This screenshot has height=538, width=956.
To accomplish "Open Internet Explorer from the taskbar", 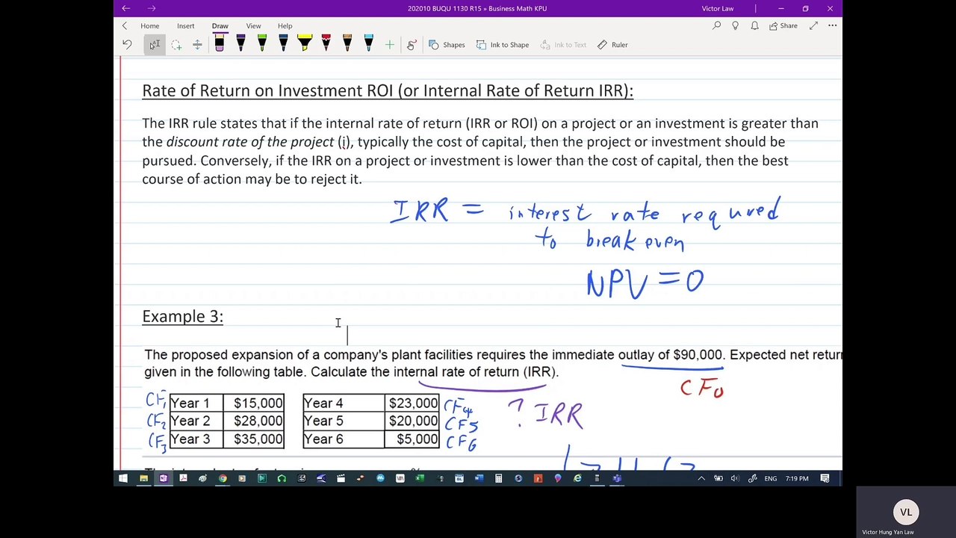I will 577,478.
